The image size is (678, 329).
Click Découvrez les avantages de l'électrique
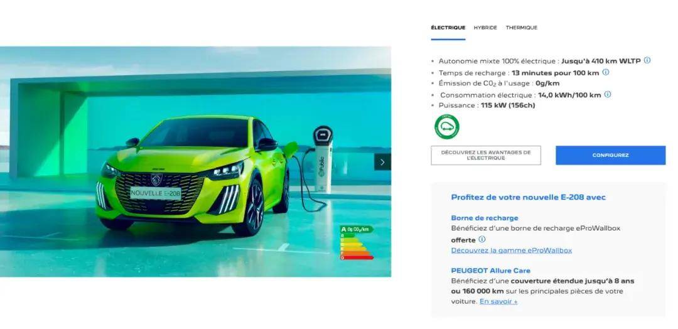[485, 155]
